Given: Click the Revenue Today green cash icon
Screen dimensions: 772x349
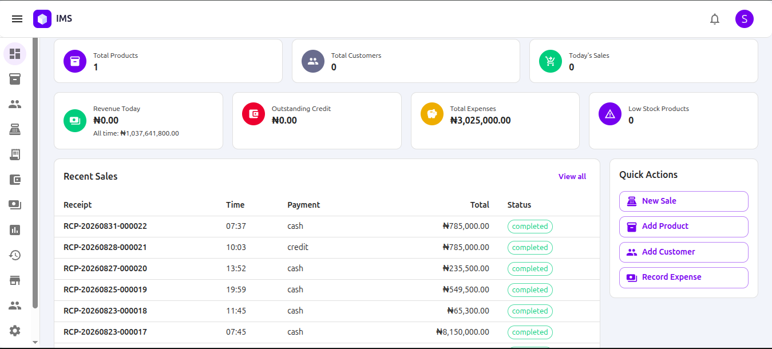Looking at the screenshot, I should [x=75, y=121].
